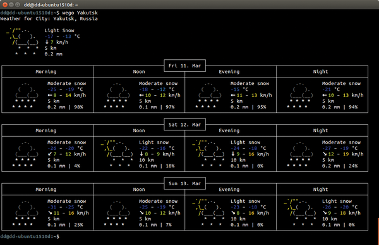
Task: Select Saturday evening temperature '-24 - -18 °C'
Action: [x=248, y=148]
